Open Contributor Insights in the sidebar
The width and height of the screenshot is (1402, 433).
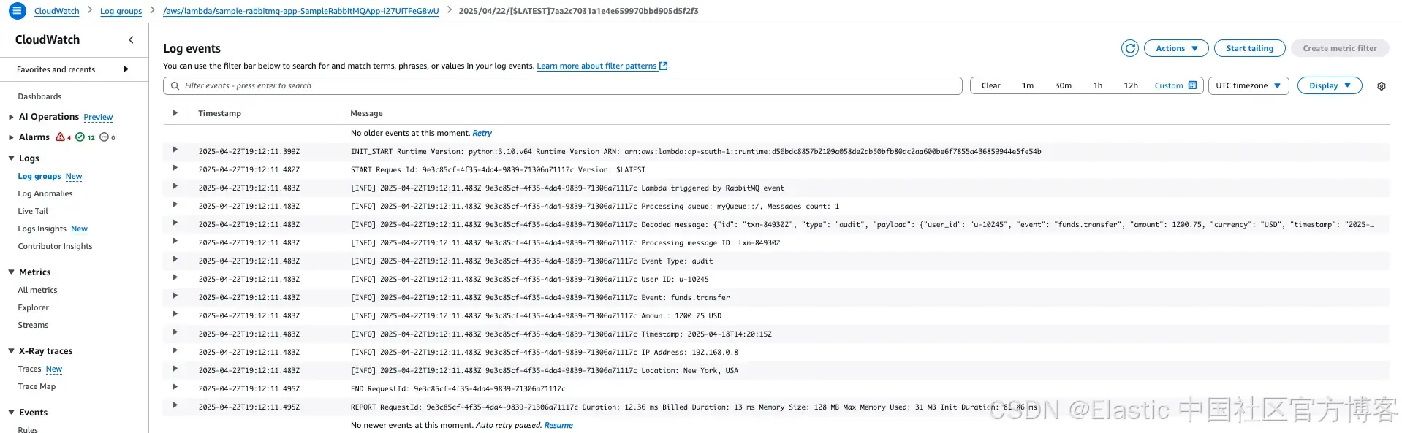pos(55,246)
